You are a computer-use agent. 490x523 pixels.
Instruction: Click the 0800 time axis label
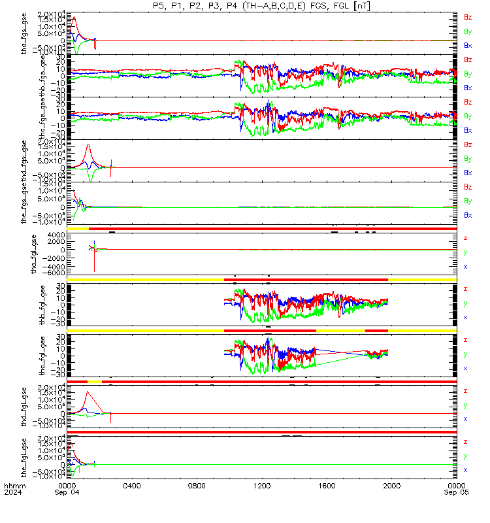197,486
